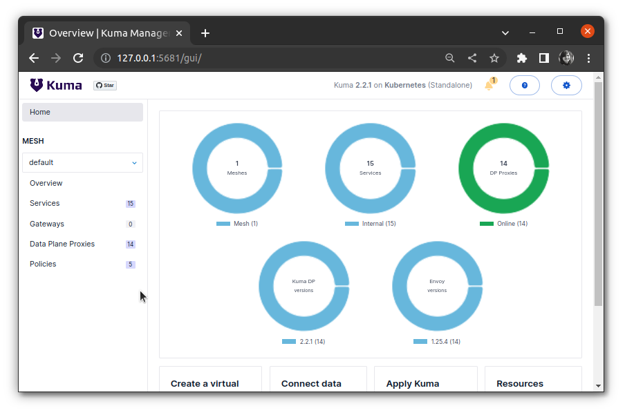Toggle the Online (14) legend entry
This screenshot has width=625, height=415.
pos(503,224)
